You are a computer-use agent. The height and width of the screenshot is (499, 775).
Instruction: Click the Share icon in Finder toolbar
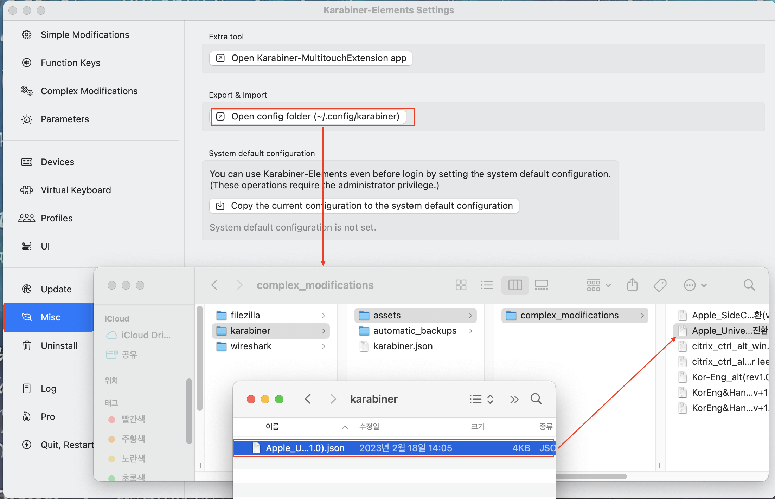[x=632, y=285]
